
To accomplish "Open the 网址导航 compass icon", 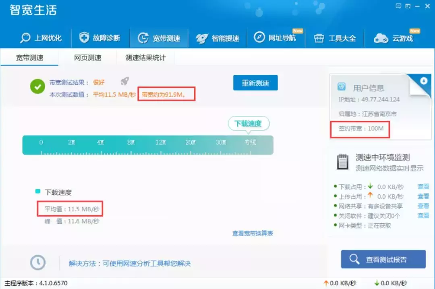I will [260, 38].
